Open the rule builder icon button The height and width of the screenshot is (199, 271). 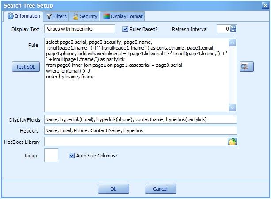point(247,66)
